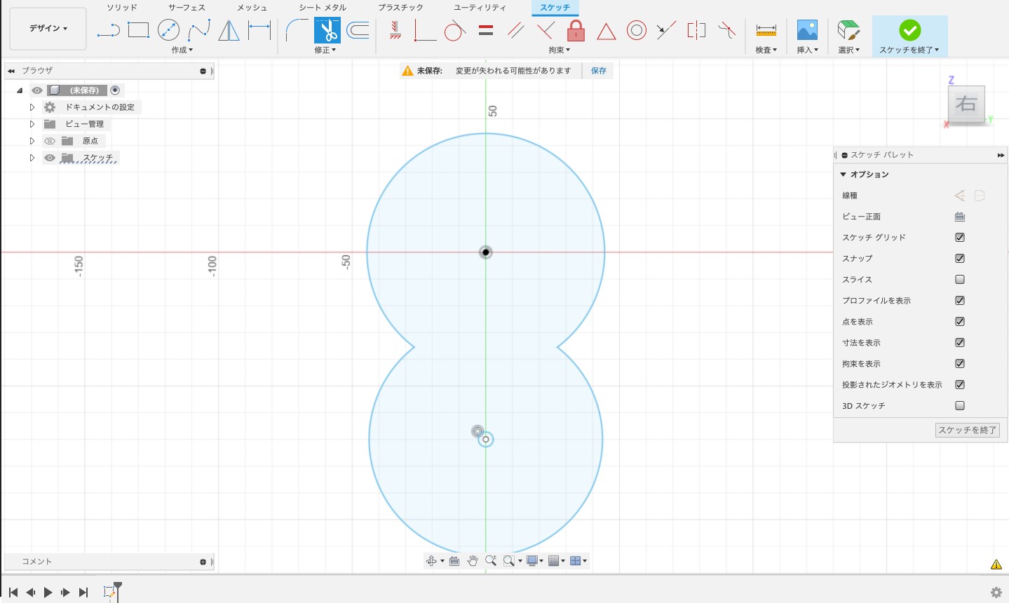The height and width of the screenshot is (603, 1009).
Task: Hide the スケッチ layer via its eye icon
Action: point(49,157)
